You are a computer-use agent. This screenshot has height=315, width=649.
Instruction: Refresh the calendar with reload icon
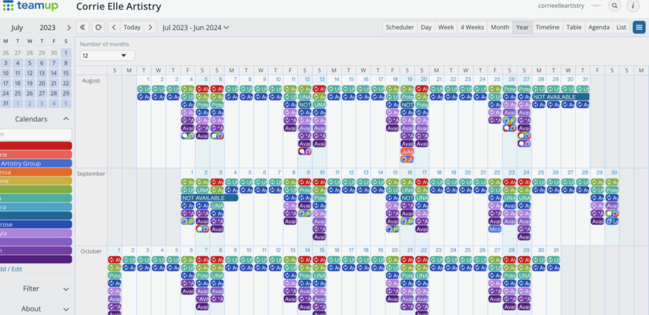click(x=98, y=27)
